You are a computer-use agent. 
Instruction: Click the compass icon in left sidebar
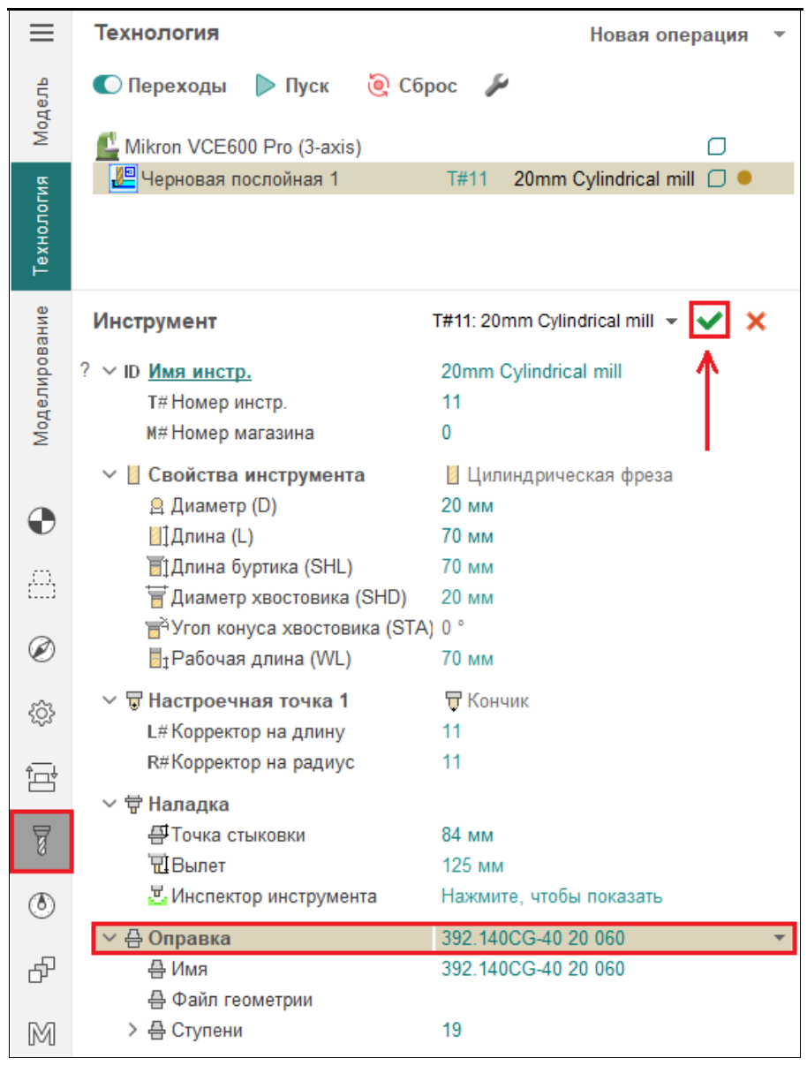tap(41, 649)
